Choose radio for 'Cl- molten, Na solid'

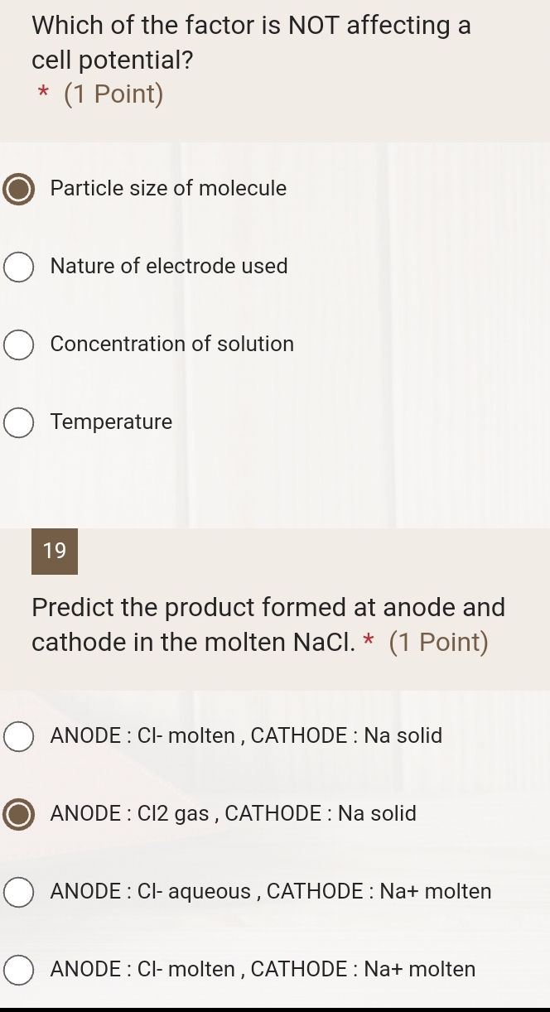point(19,736)
